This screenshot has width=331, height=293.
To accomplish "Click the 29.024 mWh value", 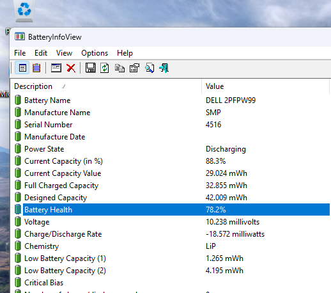I will (x=226, y=173).
